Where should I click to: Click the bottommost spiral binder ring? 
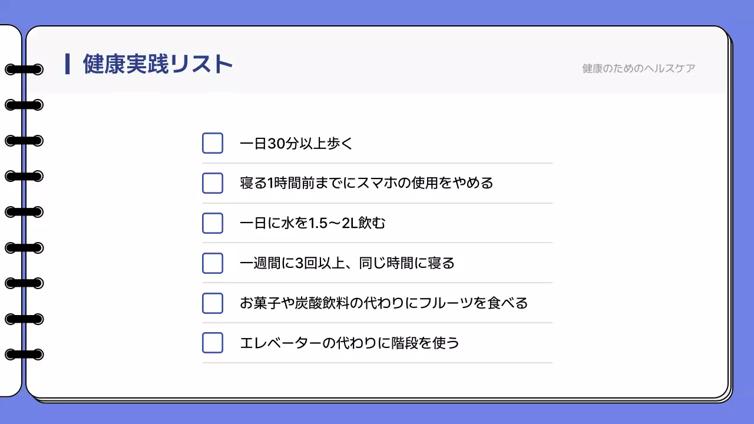(24, 355)
